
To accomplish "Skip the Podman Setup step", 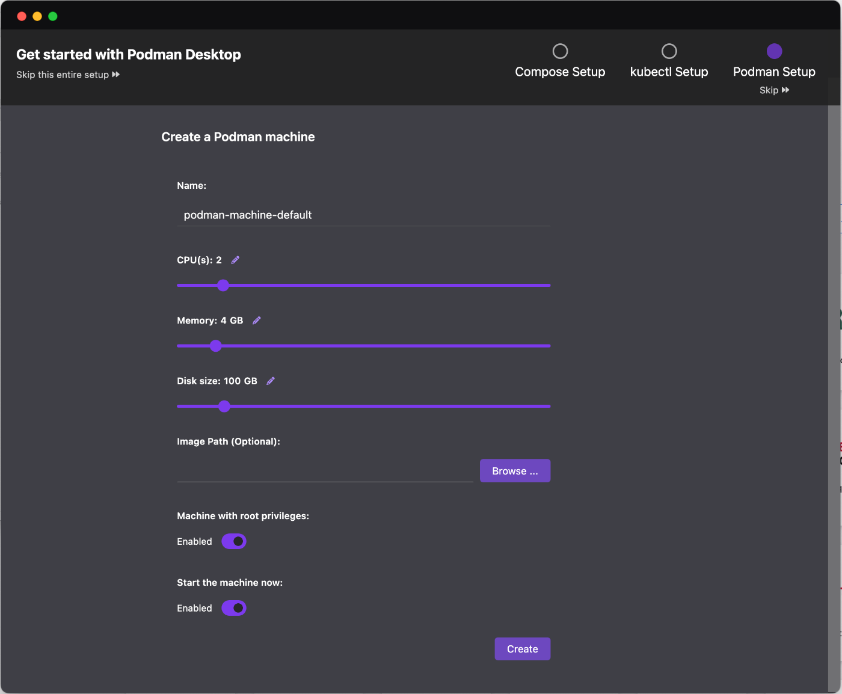I will click(x=774, y=90).
